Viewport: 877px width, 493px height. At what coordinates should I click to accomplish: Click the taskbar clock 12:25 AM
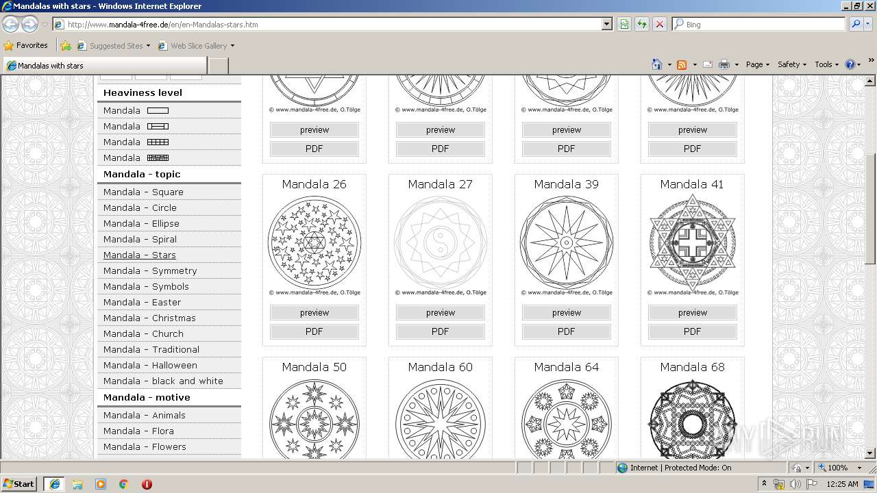843,484
